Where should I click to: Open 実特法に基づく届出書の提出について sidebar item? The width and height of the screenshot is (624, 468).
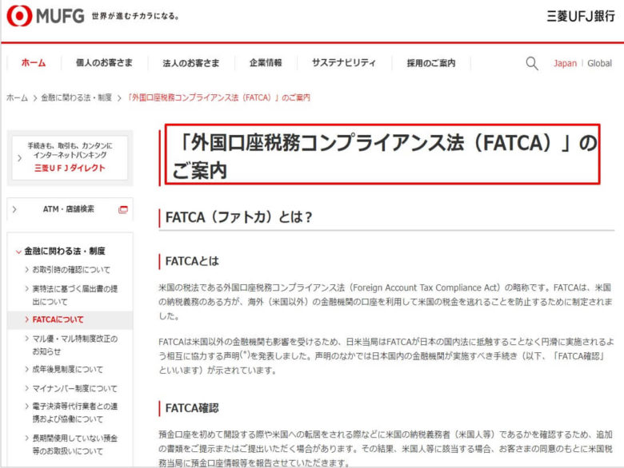click(x=75, y=295)
